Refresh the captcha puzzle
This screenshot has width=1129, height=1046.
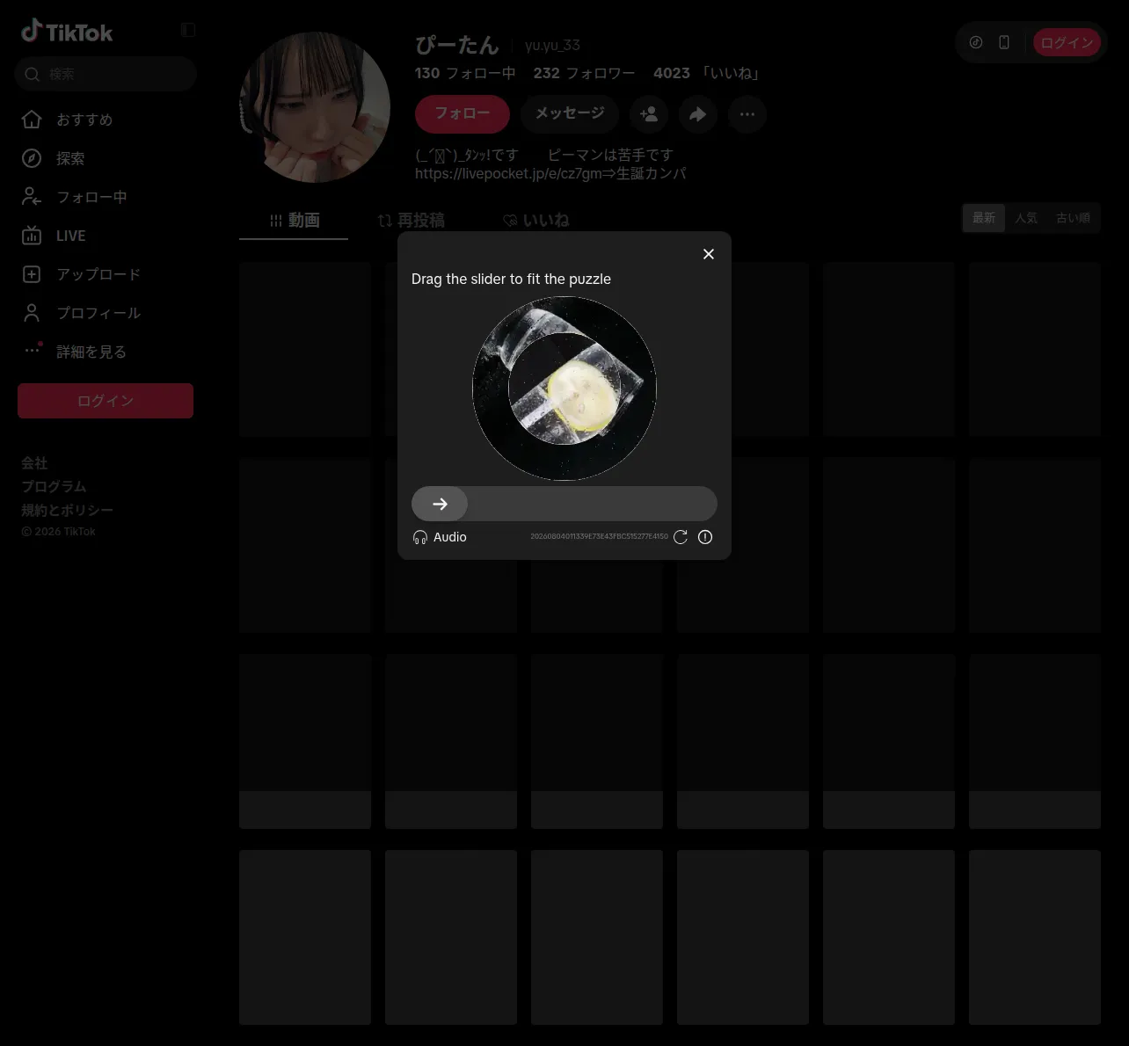click(681, 537)
